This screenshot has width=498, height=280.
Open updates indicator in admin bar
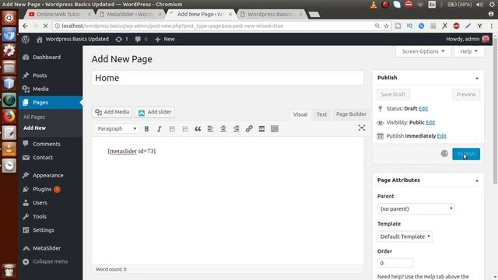121,40
